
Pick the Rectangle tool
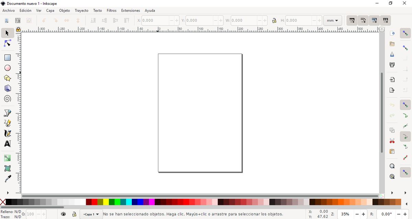[x=7, y=58]
